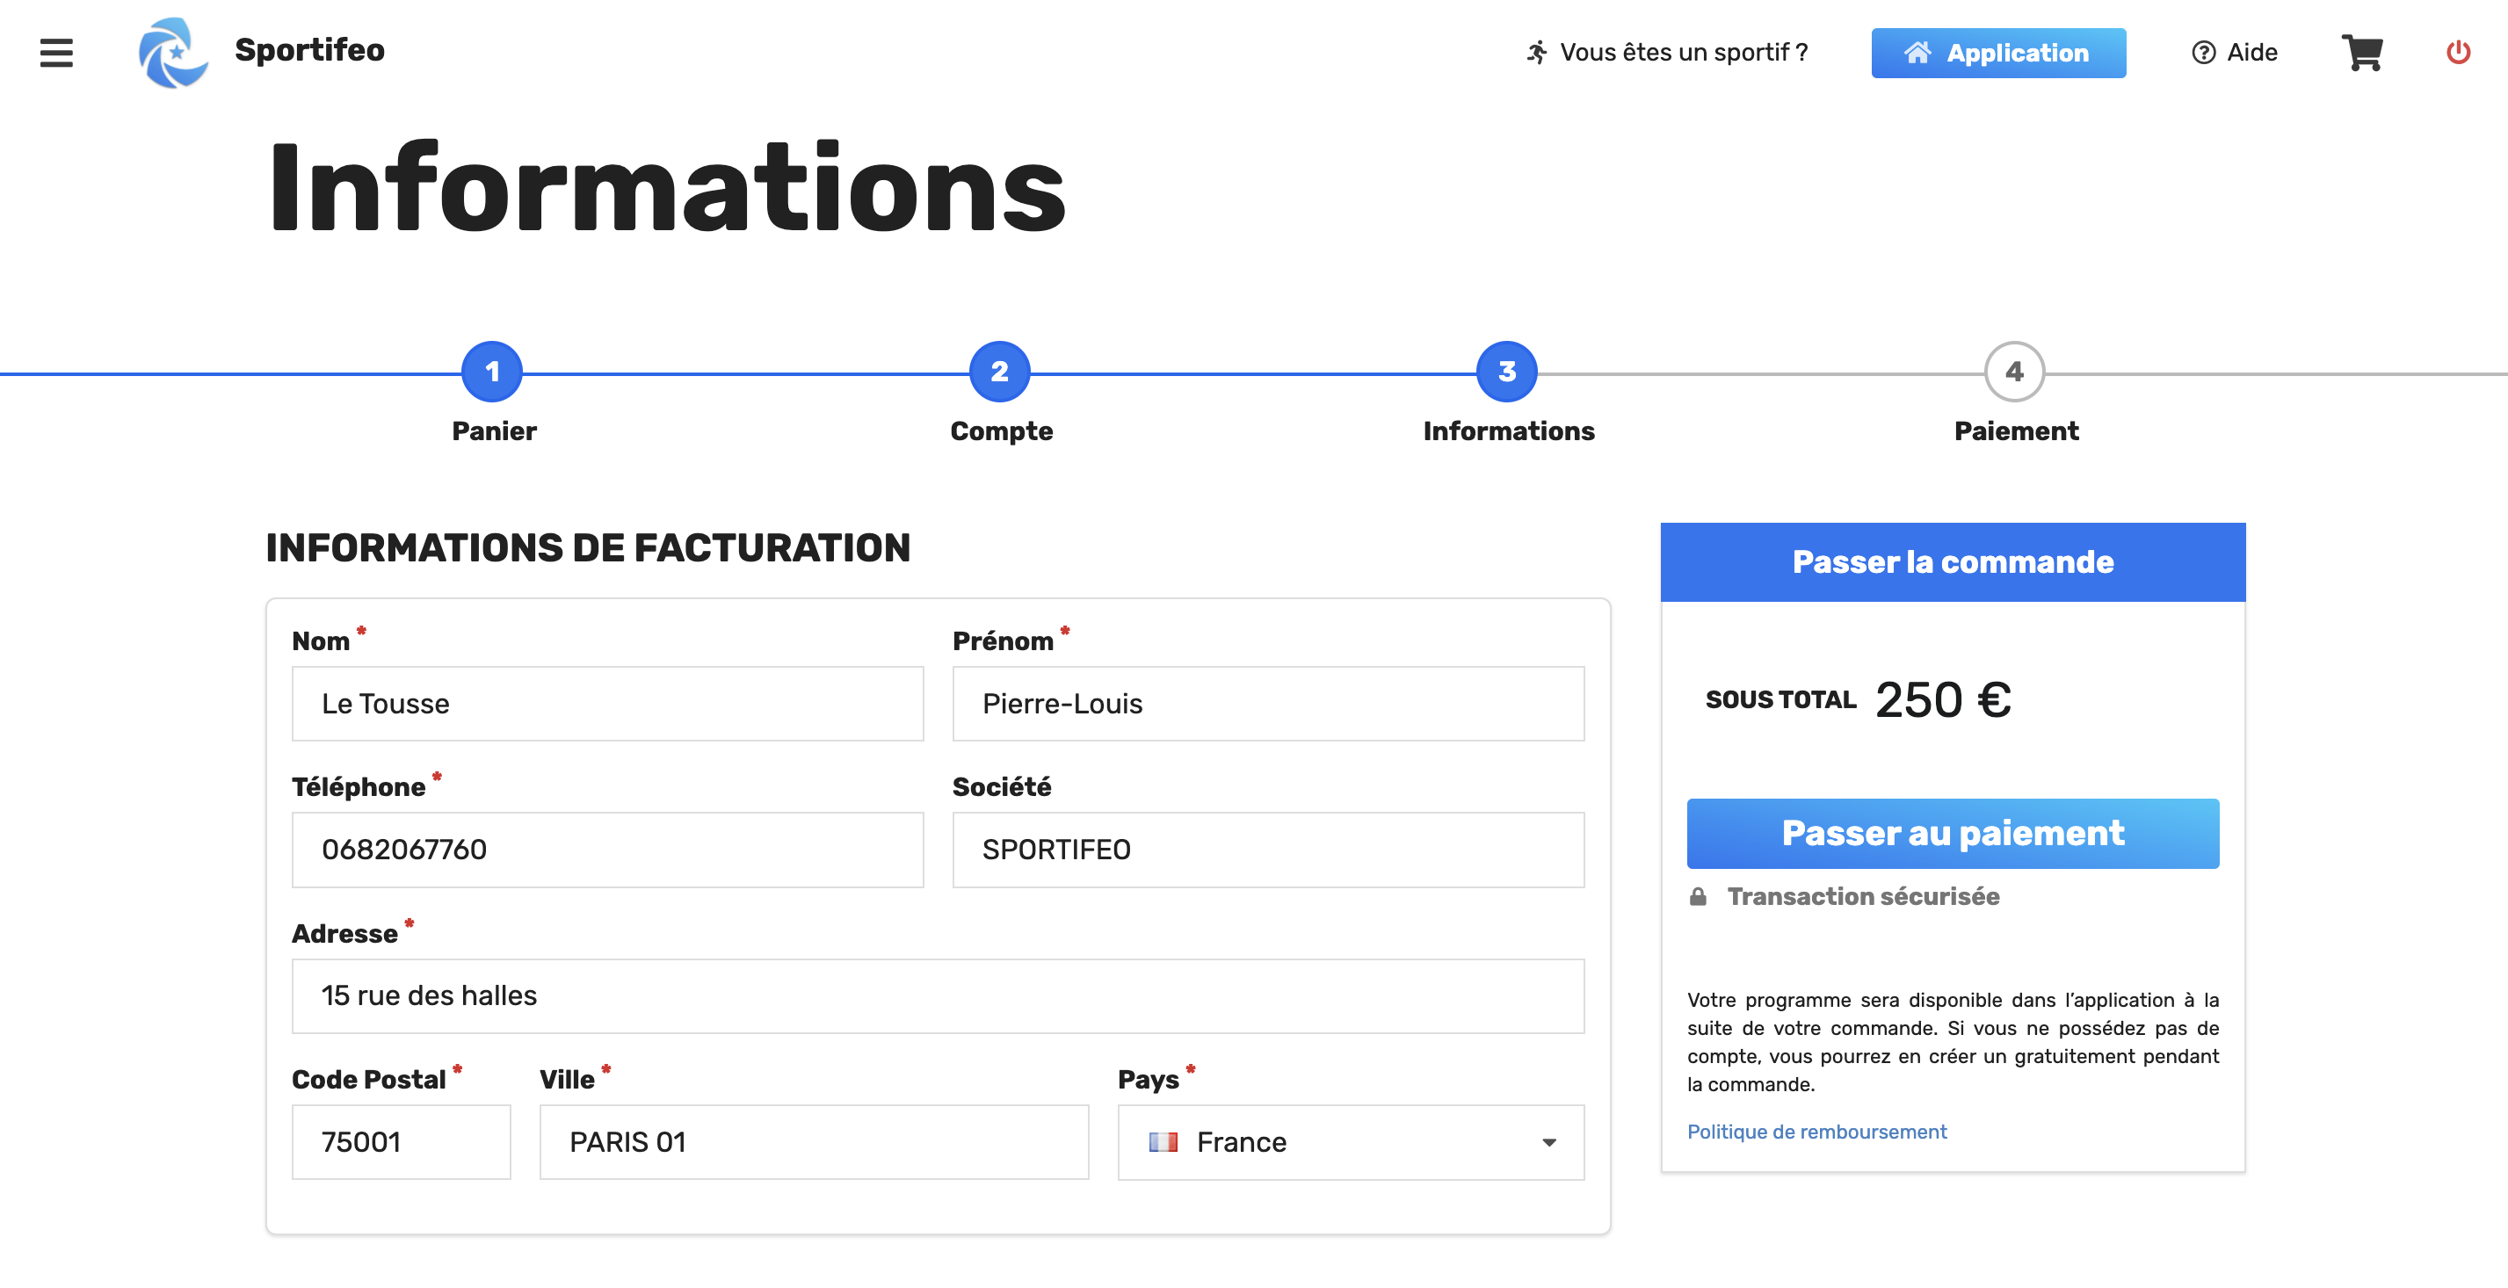The width and height of the screenshot is (2508, 1288).
Task: Focus the Nom input field
Action: pos(607,704)
